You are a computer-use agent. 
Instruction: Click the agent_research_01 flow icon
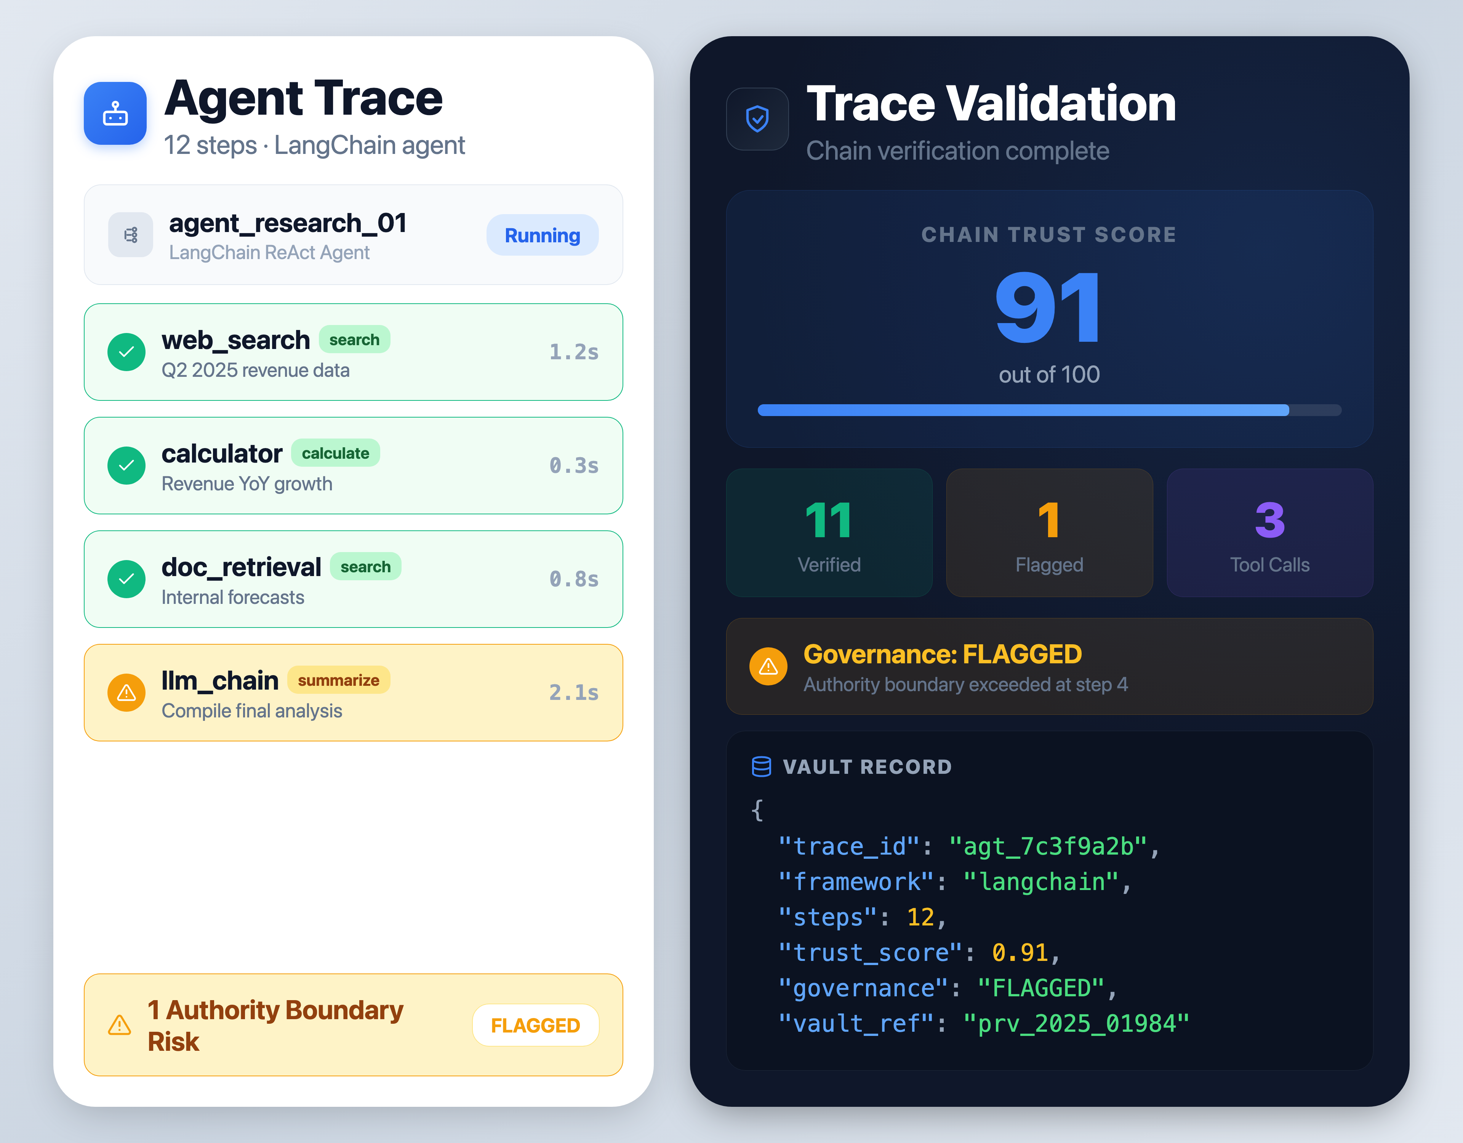pyautogui.click(x=130, y=235)
